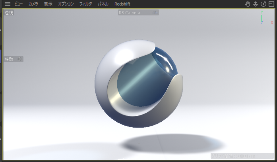
Task: Open the Redshift menu
Action: [x=122, y=4]
